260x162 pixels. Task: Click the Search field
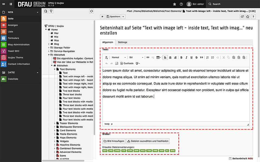click(x=233, y=4)
